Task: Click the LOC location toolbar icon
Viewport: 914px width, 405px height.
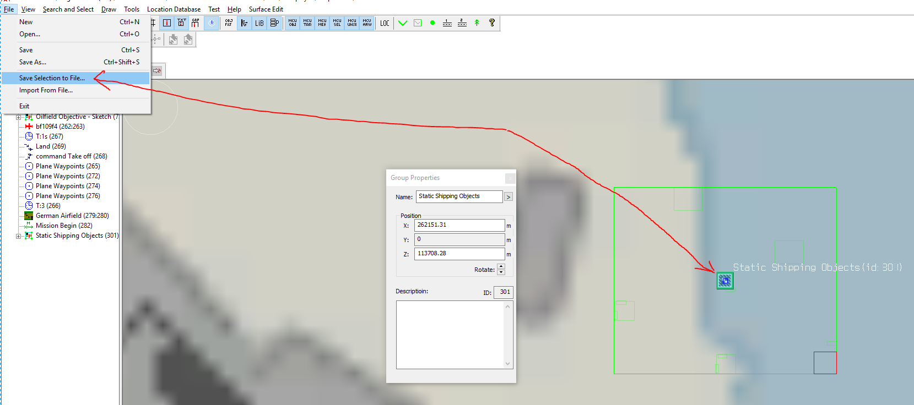Action: (x=385, y=23)
